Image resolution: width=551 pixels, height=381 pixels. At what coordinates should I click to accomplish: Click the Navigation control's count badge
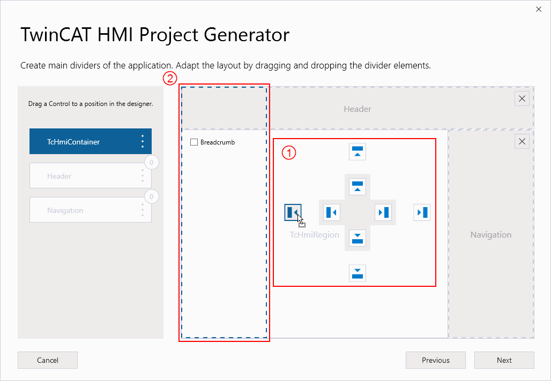coord(152,197)
